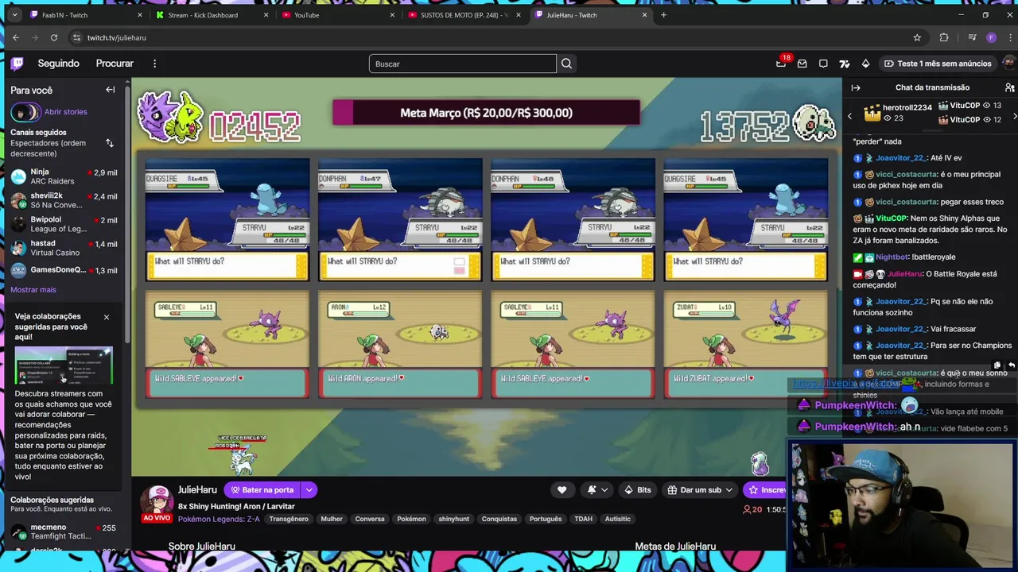The image size is (1018, 572).
Task: Open the Chrome profile F avatar
Action: [x=991, y=37]
